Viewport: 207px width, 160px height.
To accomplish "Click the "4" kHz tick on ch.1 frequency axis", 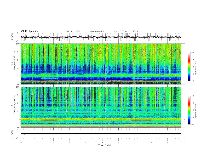I will coord(18,68).
